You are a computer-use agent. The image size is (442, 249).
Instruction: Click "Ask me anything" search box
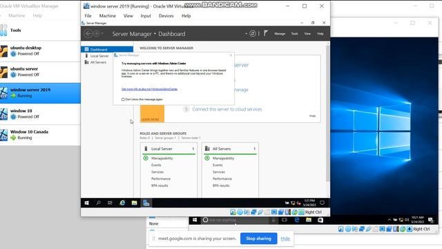coord(235,220)
